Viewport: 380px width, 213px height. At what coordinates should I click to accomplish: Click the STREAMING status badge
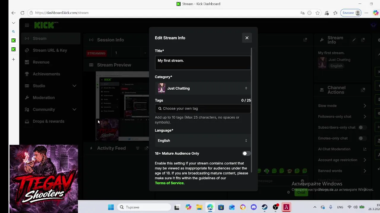(96, 53)
